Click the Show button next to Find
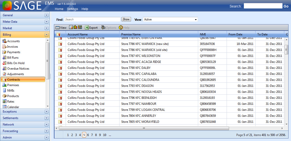Screen dimensions: 291x141 point(126,19)
